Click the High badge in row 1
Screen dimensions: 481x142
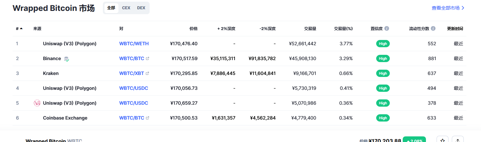383,44
